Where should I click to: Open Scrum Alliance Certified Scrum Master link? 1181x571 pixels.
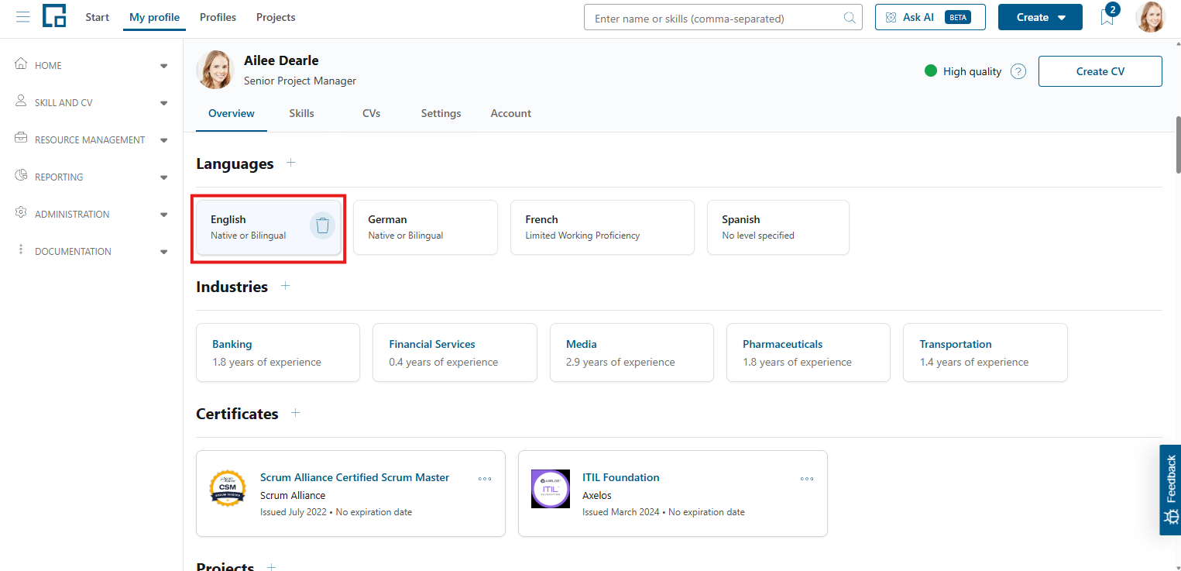coord(355,477)
